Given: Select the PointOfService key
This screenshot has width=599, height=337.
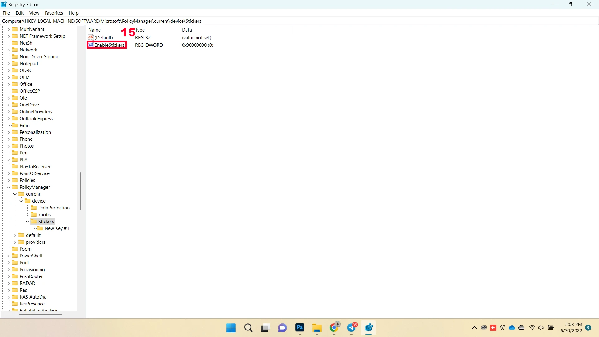Looking at the screenshot, I should point(34,173).
